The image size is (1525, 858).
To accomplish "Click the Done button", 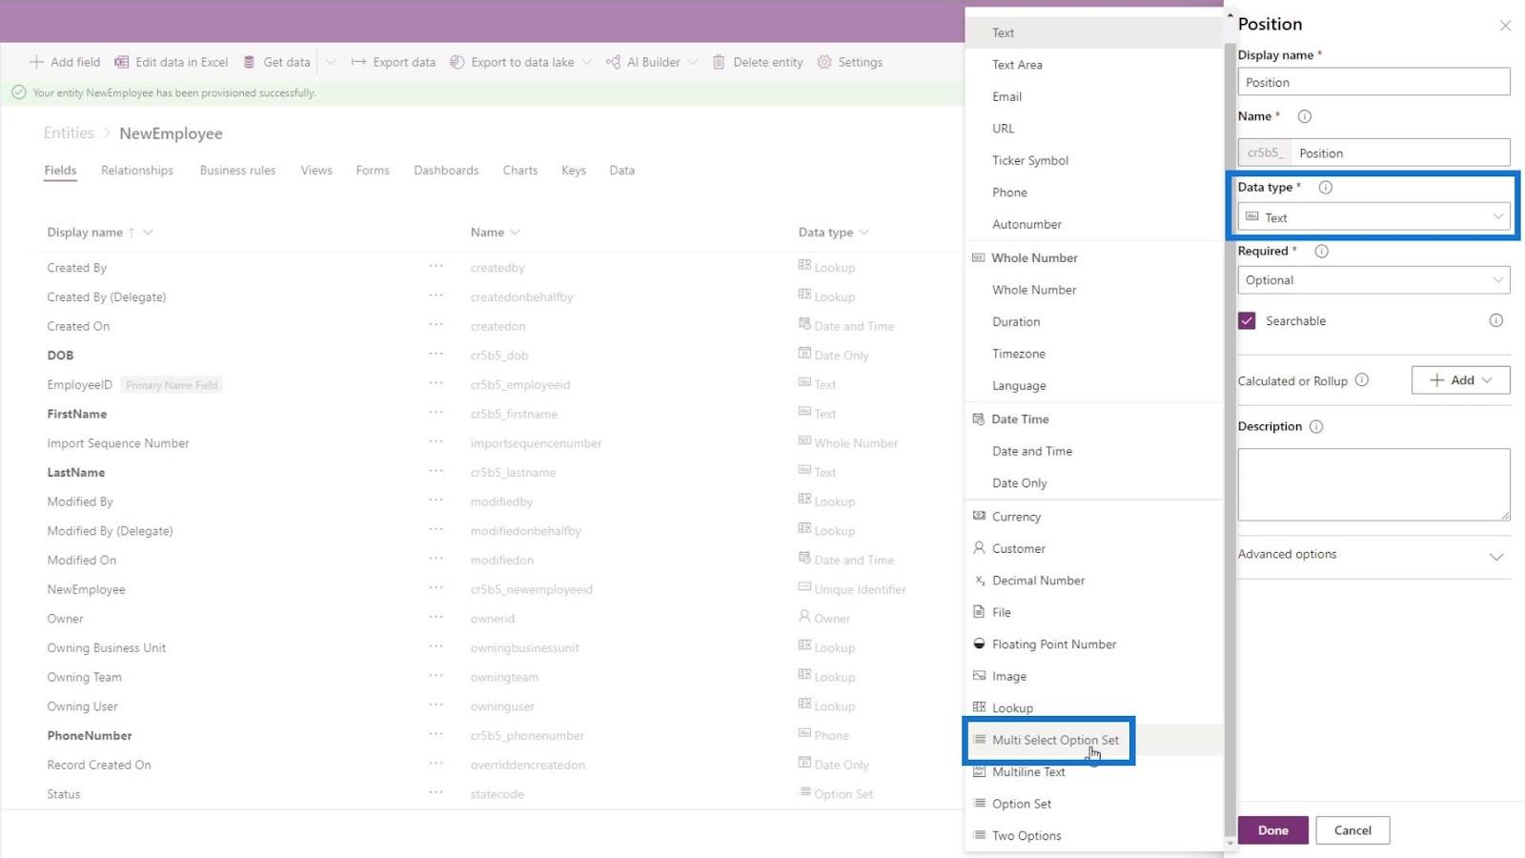I will [1272, 830].
